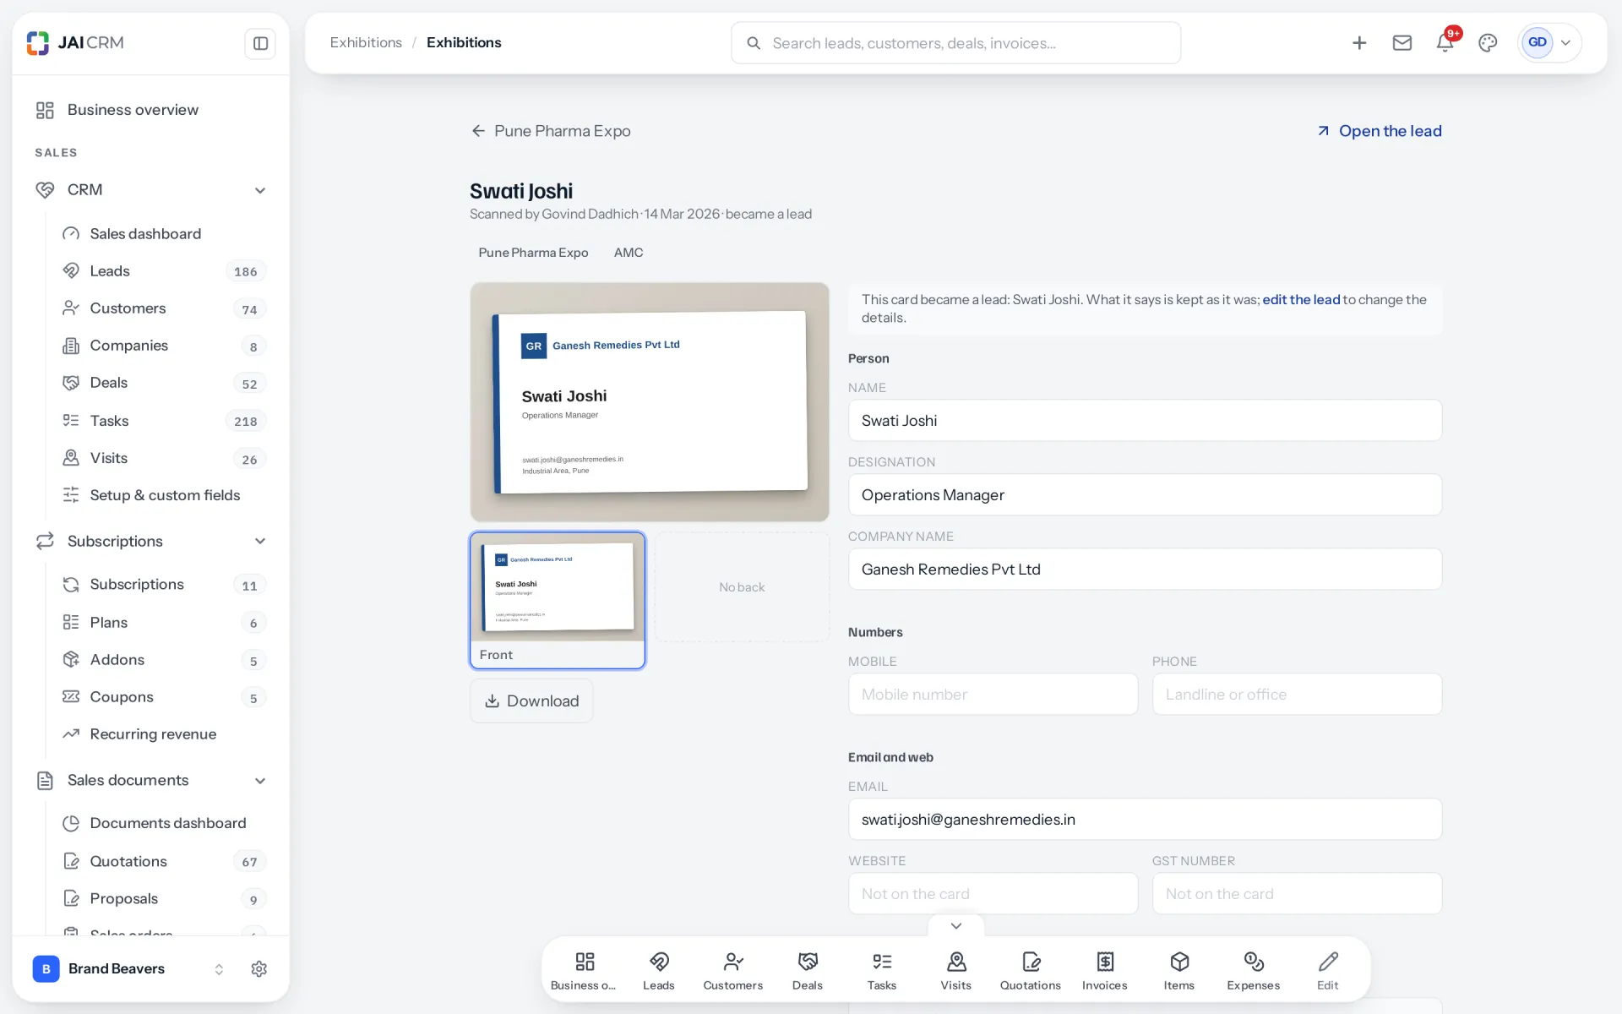Click the Open the lead link
Screen dimensions: 1622x1014
coord(1380,131)
